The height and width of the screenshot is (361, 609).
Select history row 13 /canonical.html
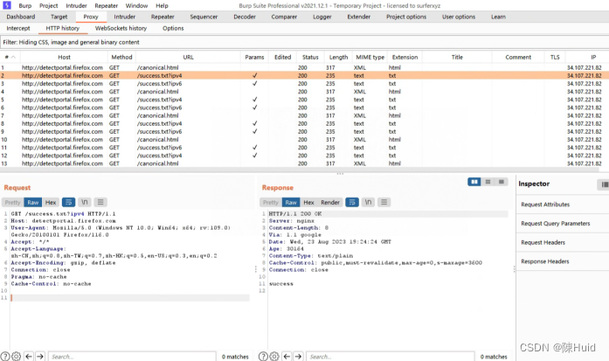click(x=304, y=163)
